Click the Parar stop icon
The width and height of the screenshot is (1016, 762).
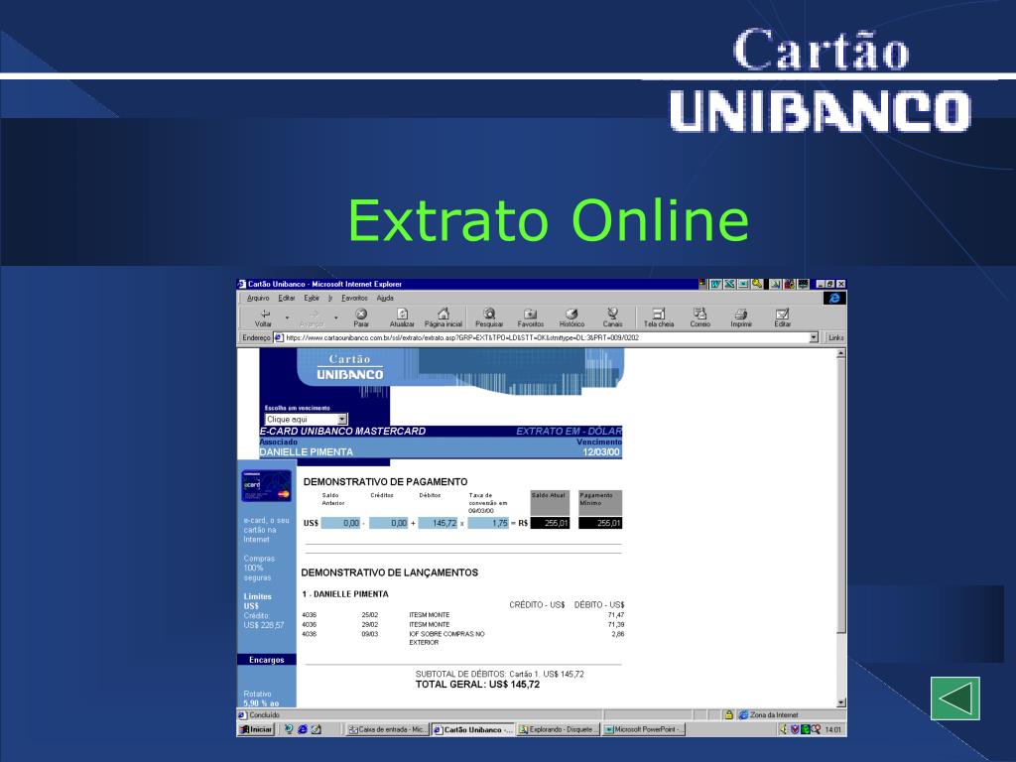point(361,314)
